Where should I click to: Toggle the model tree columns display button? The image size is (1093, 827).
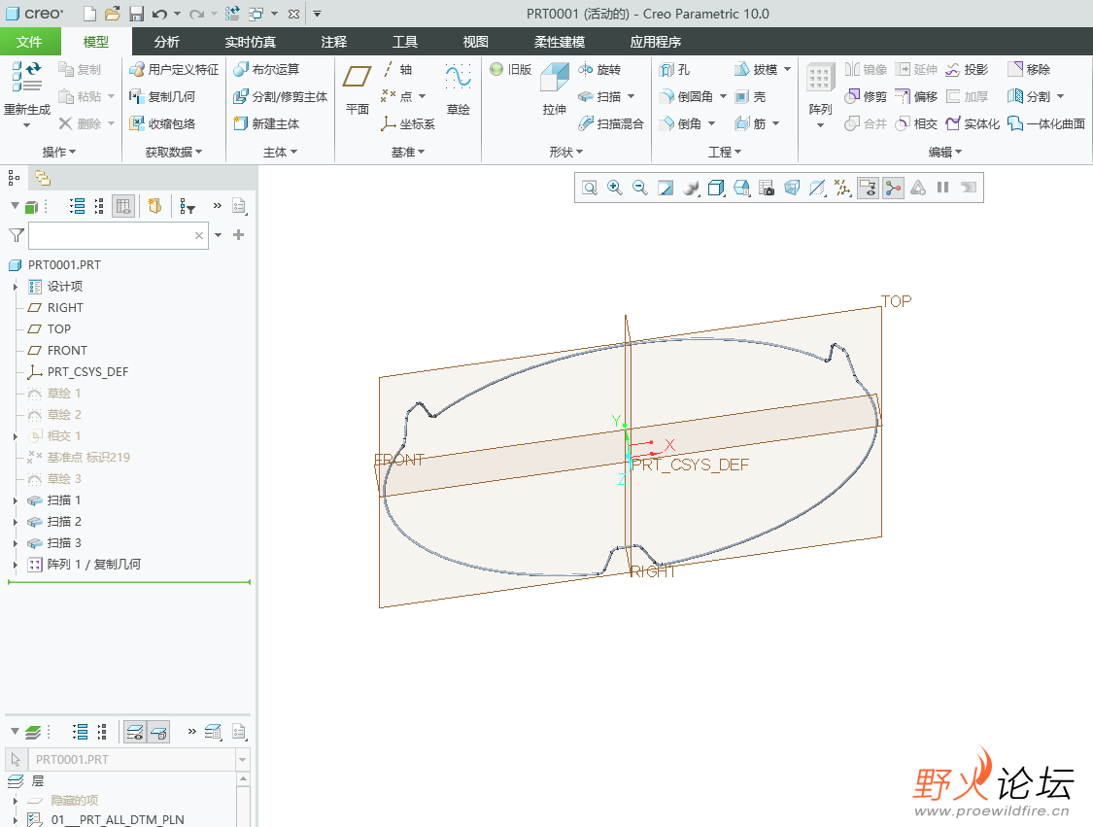tap(123, 206)
